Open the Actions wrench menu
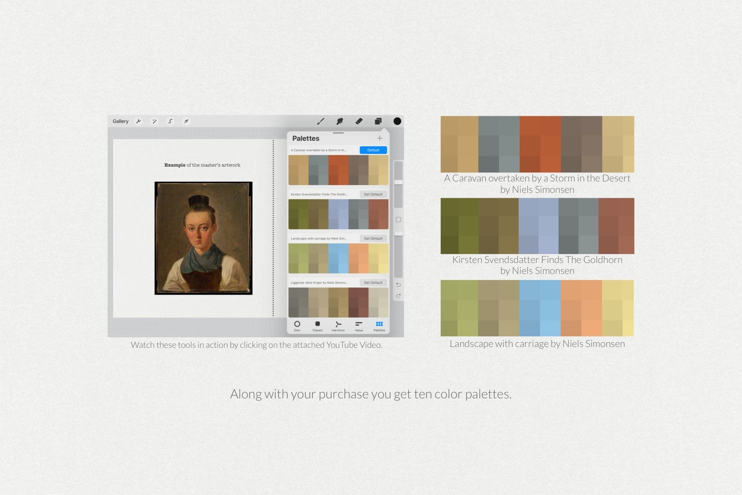The width and height of the screenshot is (742, 495). coord(139,121)
